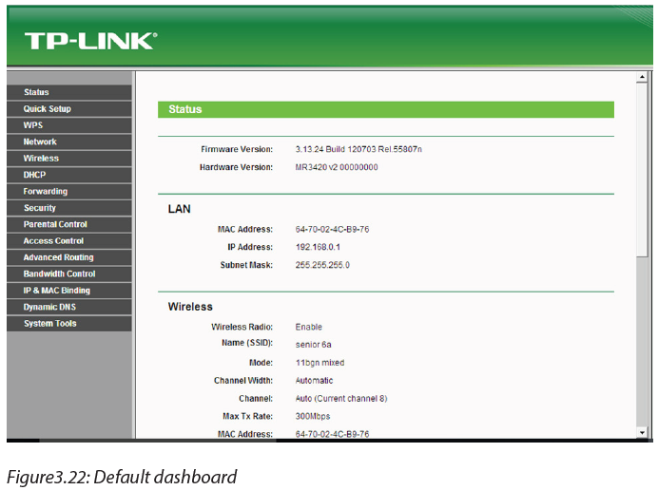Expand the DHCP menu section

click(x=69, y=175)
